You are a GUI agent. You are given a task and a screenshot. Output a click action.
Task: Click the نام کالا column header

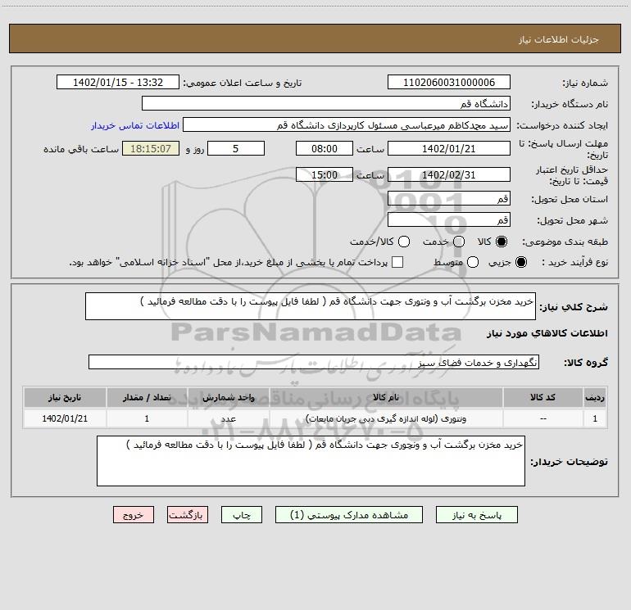[386, 397]
